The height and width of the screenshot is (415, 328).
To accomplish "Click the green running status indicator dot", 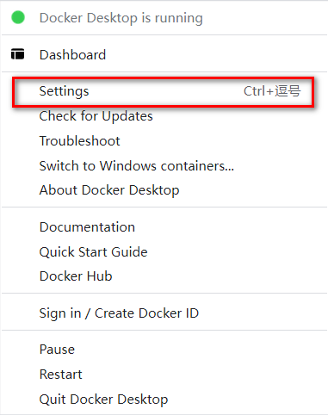I will 18,17.
